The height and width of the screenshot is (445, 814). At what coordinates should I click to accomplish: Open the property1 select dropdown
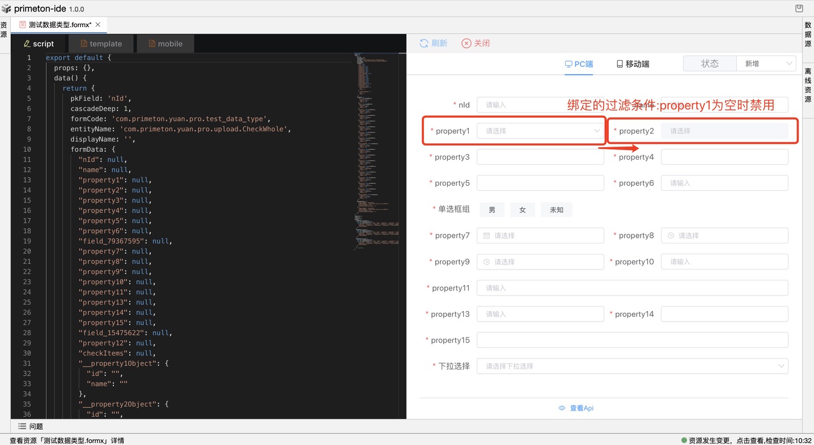540,131
